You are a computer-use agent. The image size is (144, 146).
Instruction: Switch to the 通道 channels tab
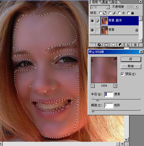pos(105,2)
